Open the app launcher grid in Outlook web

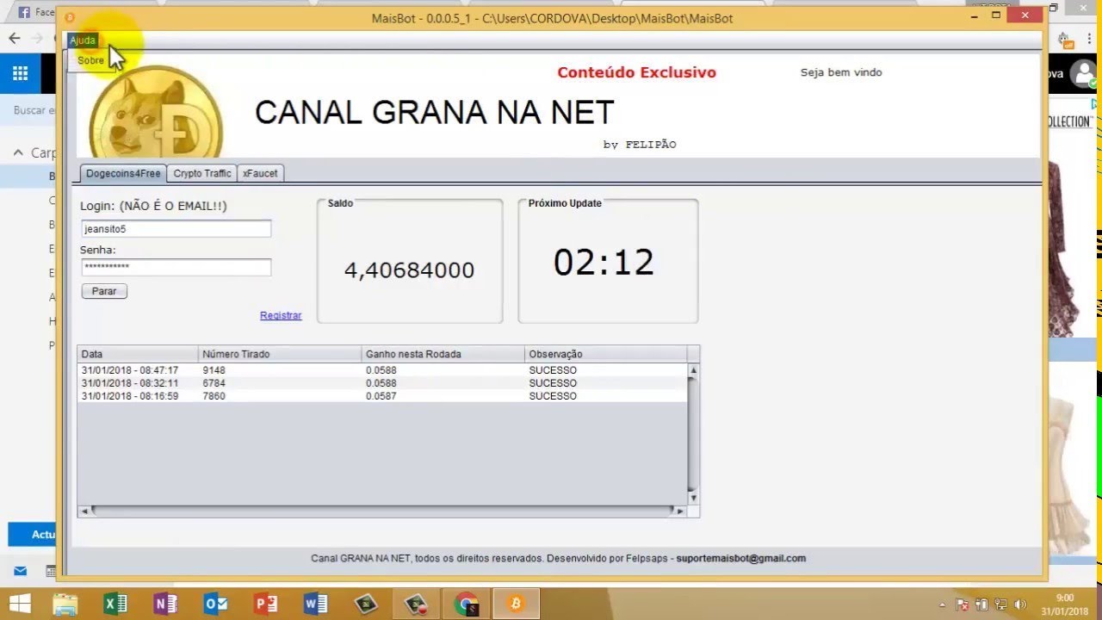coord(20,73)
